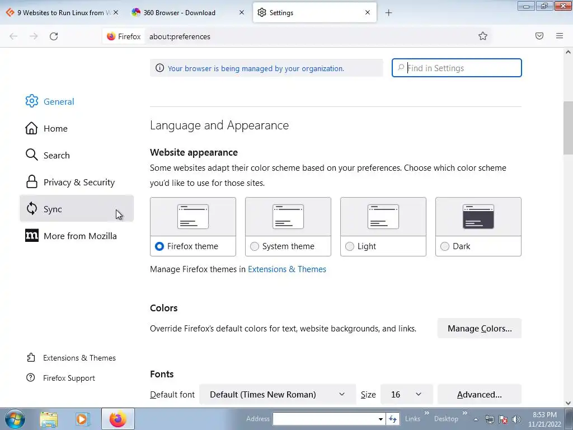Viewport: 573px width, 430px height.
Task: Click the network status tray icon
Action: (489, 419)
